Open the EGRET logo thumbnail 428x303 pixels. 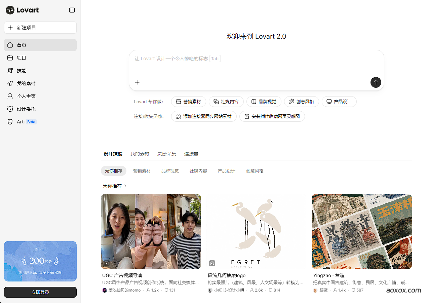point(256,231)
